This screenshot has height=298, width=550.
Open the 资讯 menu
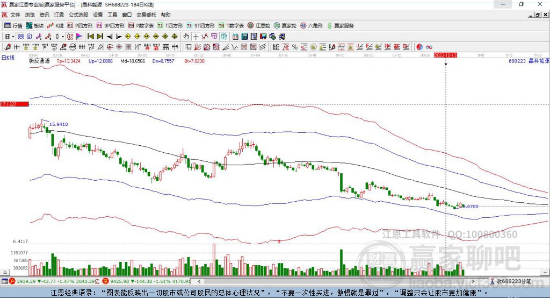44,15
